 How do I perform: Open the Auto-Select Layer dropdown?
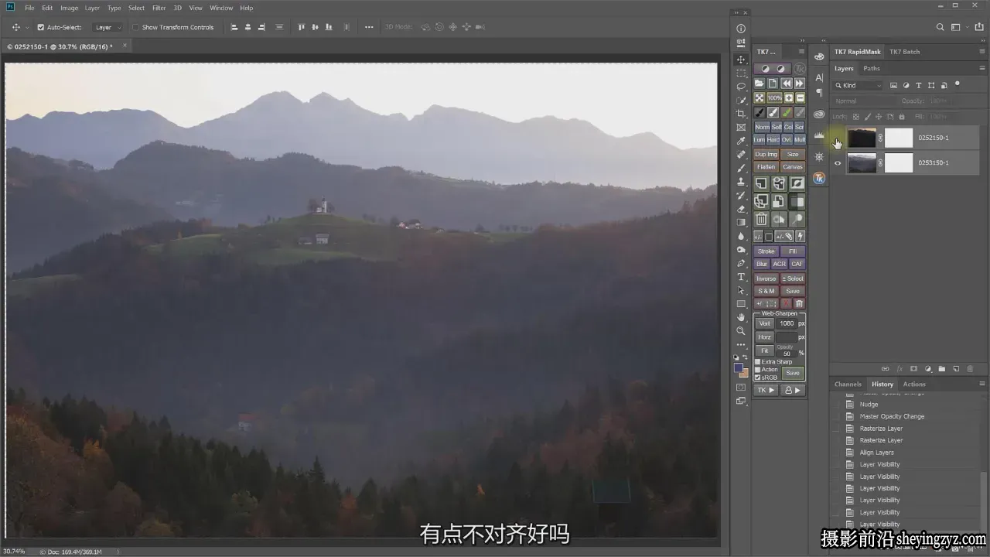click(108, 27)
